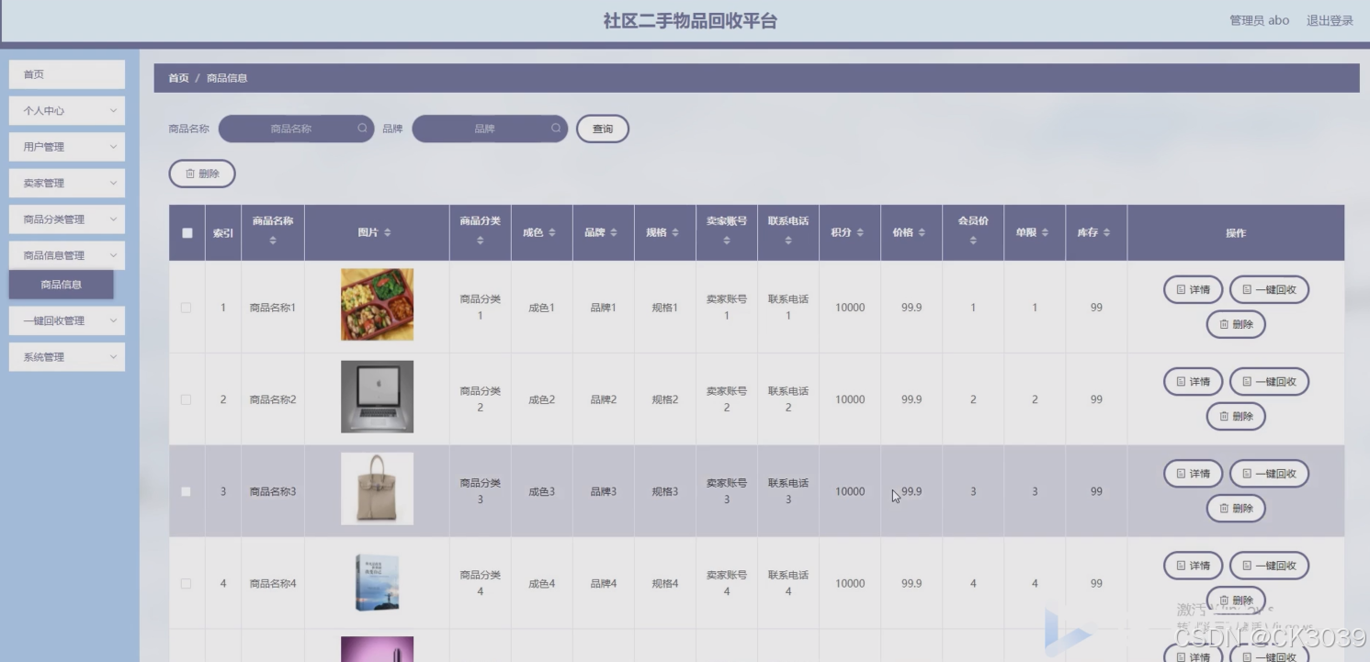Screen dimensions: 1370x662
Task: Click the 查询 button
Action: pos(603,129)
